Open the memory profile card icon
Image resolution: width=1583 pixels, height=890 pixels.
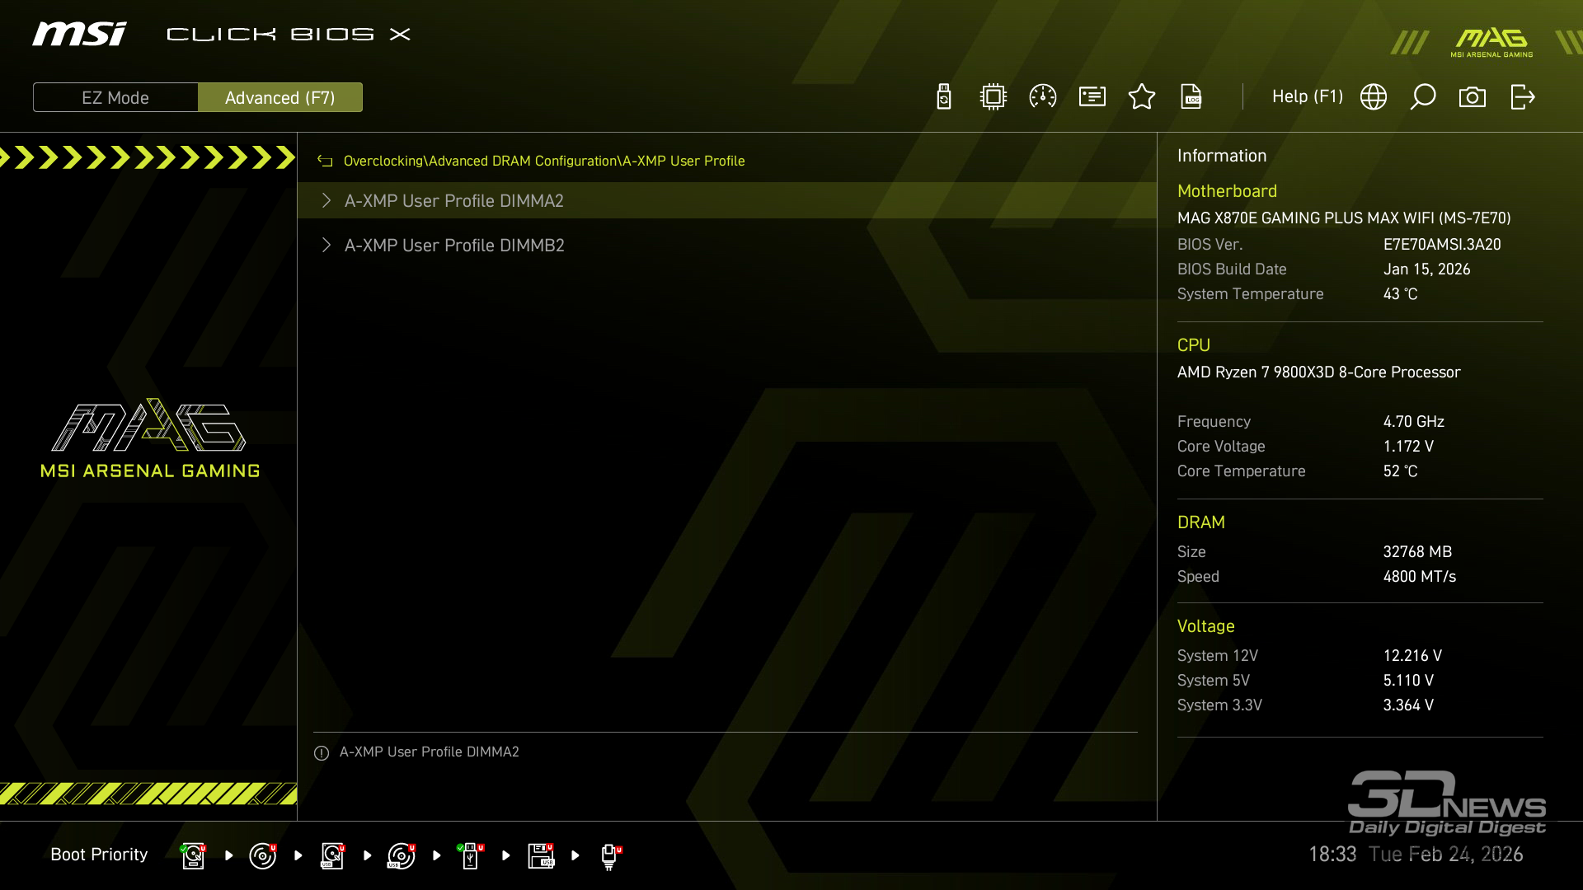pyautogui.click(x=1092, y=97)
